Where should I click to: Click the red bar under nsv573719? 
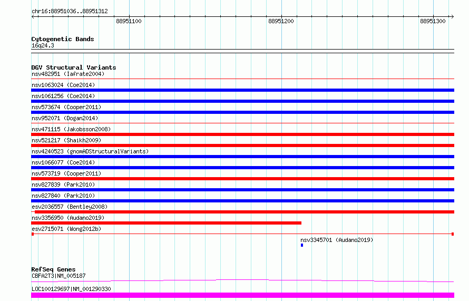point(242,179)
